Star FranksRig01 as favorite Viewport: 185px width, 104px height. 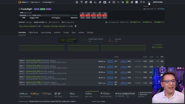click(19, 9)
